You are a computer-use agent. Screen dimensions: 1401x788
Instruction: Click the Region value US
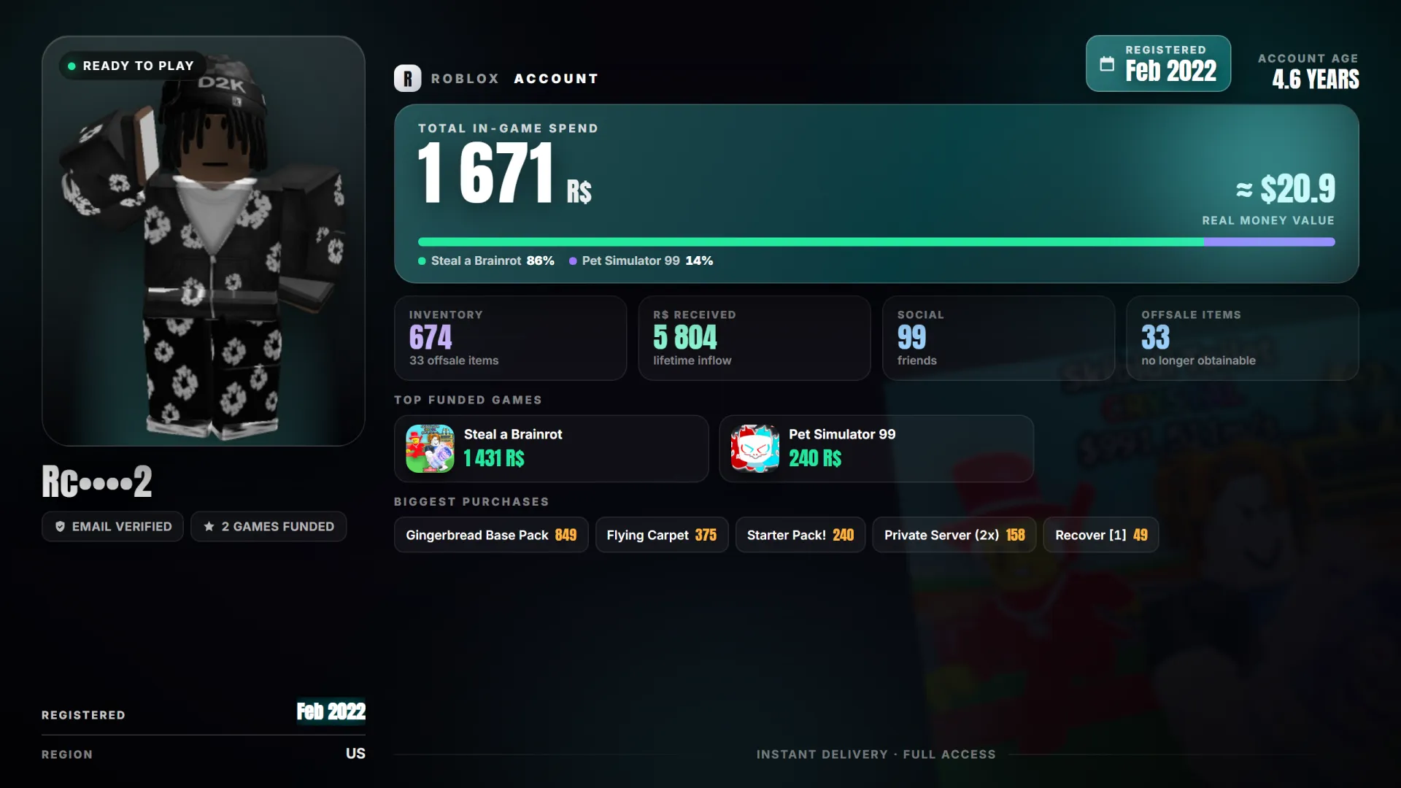click(x=355, y=754)
